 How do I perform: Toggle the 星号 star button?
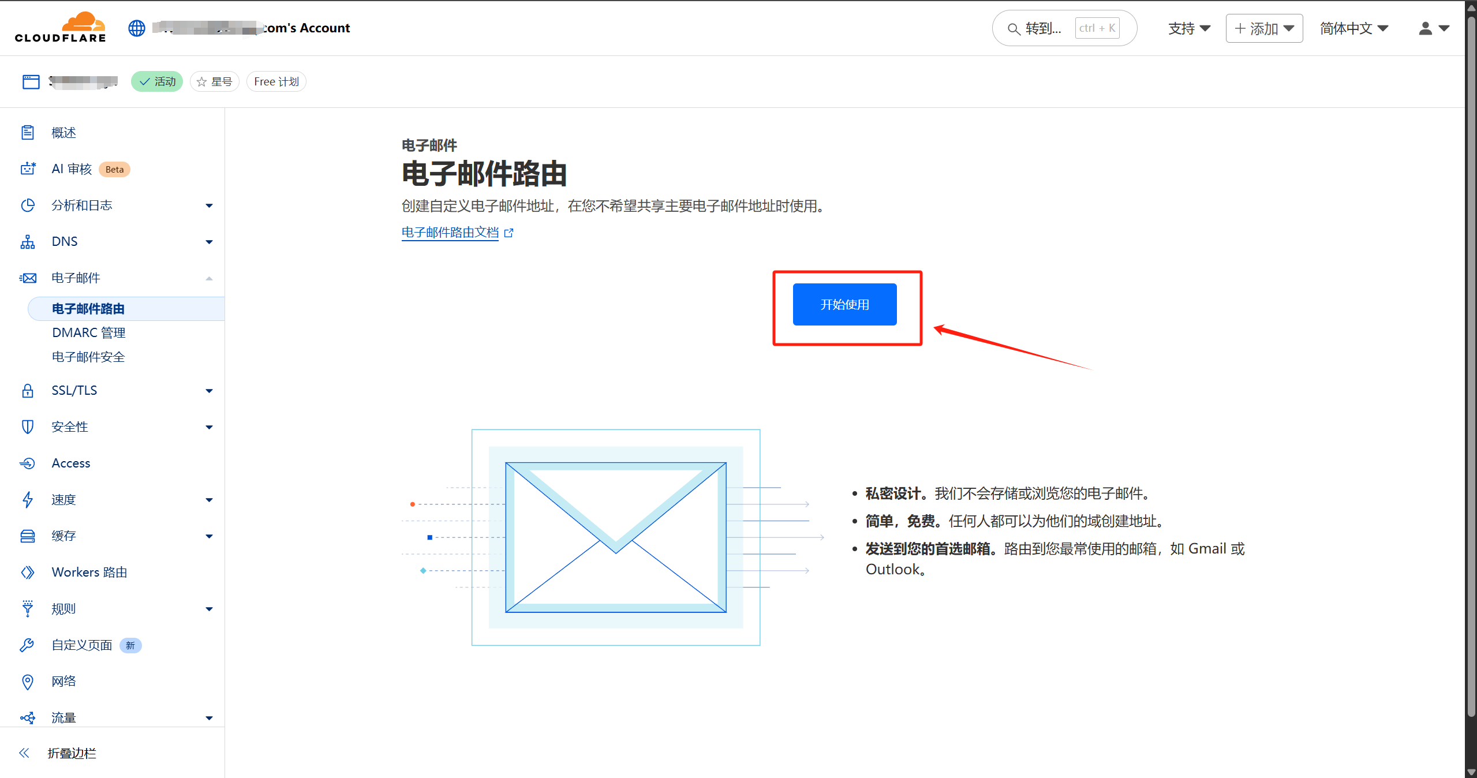(x=215, y=82)
